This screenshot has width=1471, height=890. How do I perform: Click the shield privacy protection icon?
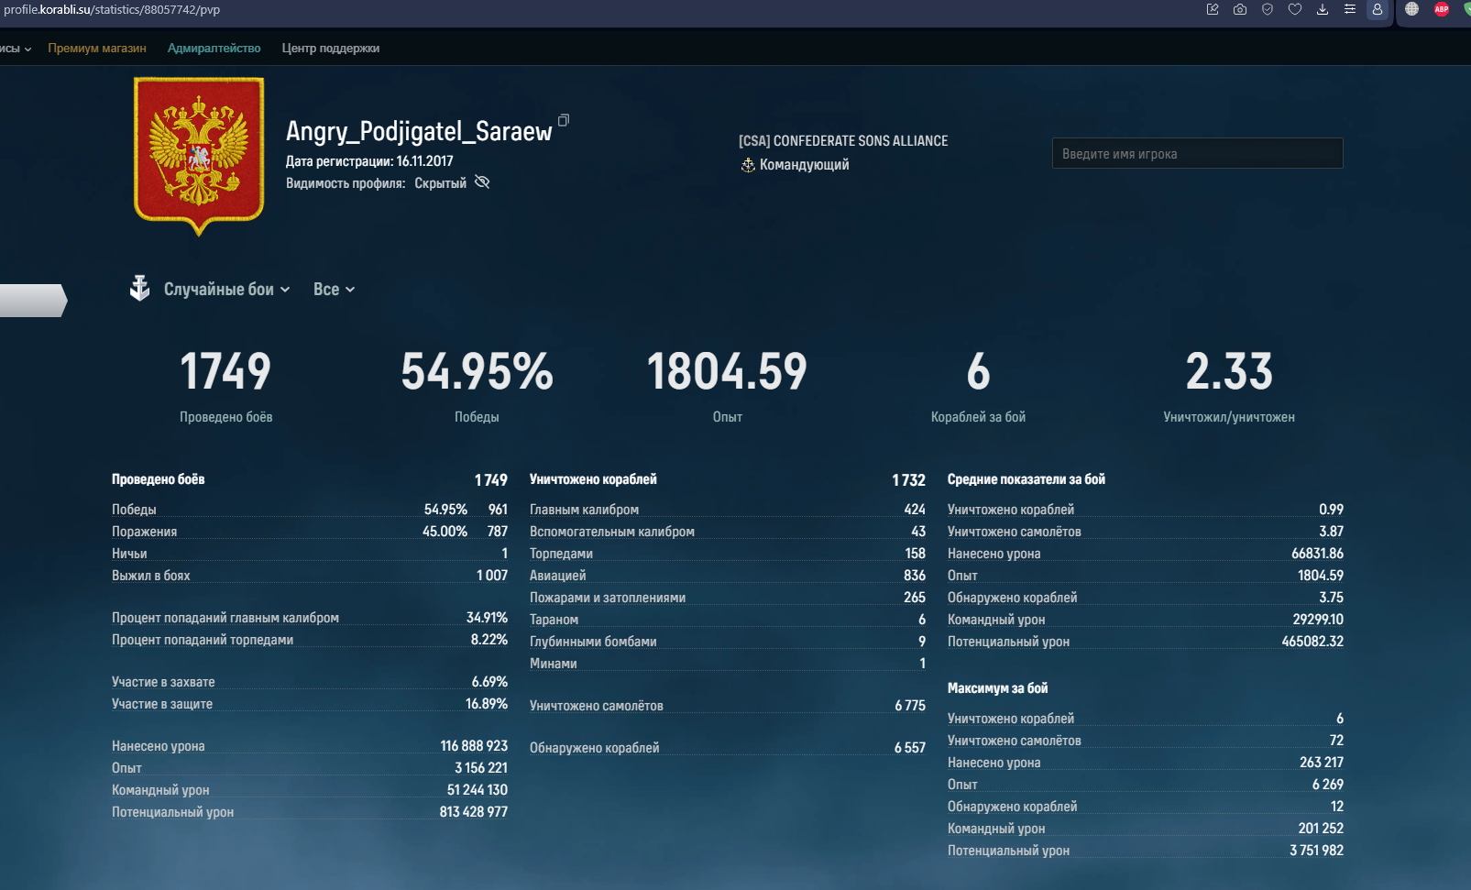pyautogui.click(x=1268, y=9)
